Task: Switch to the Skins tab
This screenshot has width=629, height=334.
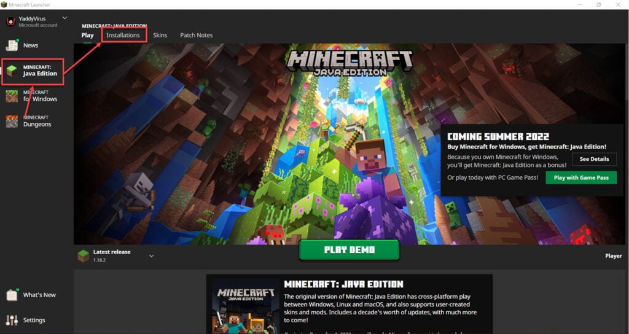Action: click(160, 35)
